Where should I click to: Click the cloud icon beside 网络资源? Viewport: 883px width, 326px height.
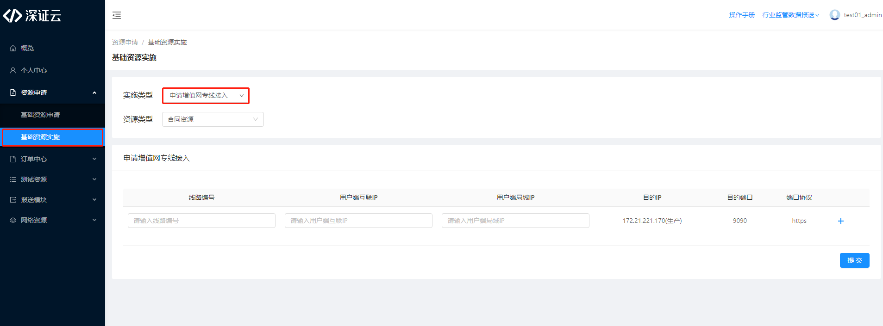pyautogui.click(x=13, y=220)
